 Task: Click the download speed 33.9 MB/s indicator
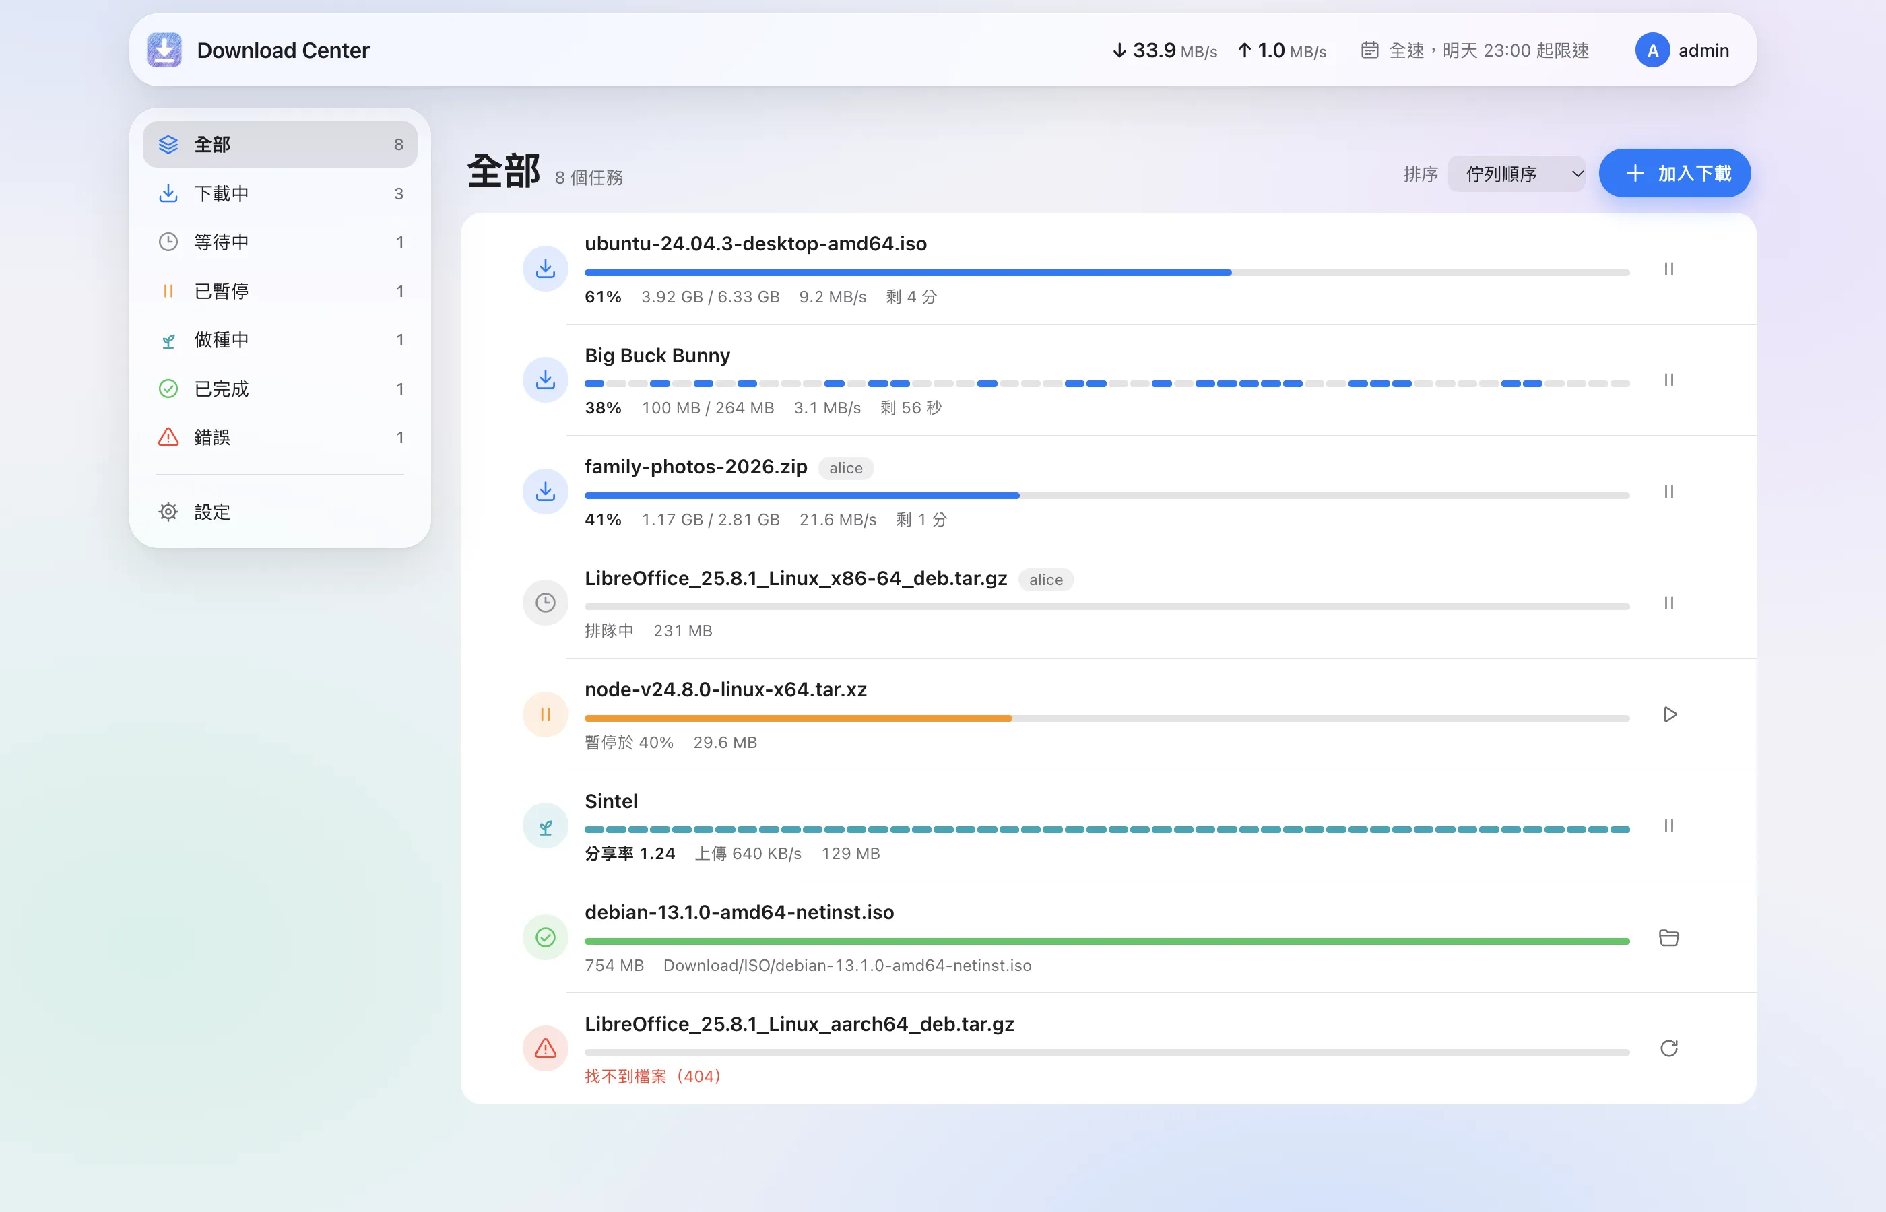(1164, 50)
